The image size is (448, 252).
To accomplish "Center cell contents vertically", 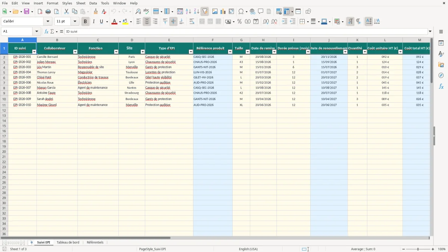I will [x=173, y=22].
